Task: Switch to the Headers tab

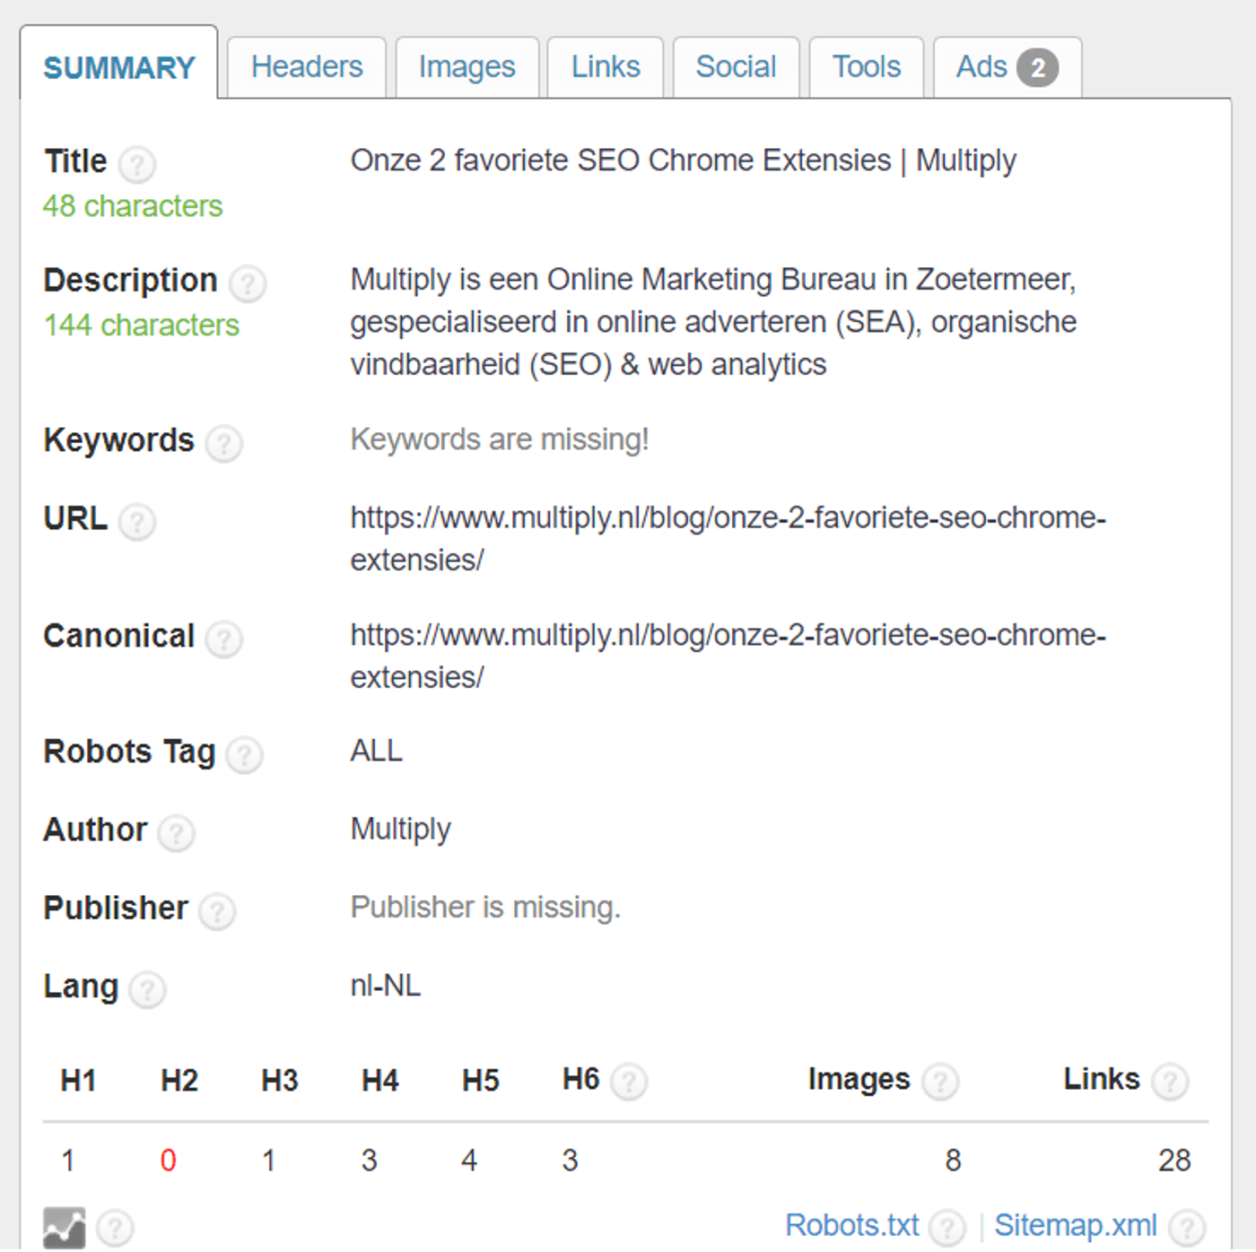Action: 307,67
